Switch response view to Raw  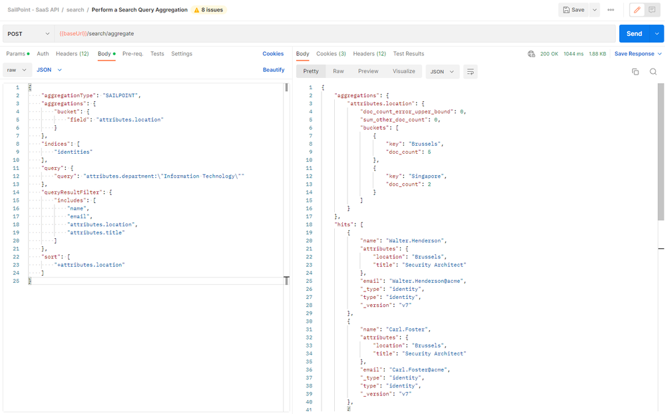pos(338,71)
